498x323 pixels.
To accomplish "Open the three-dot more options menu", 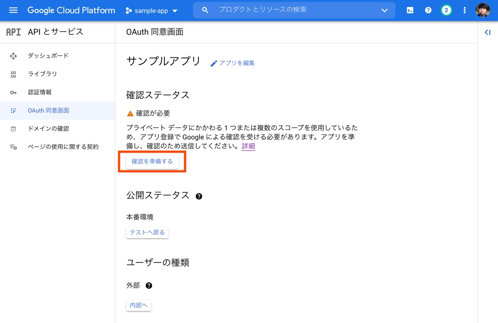I will tap(464, 10).
